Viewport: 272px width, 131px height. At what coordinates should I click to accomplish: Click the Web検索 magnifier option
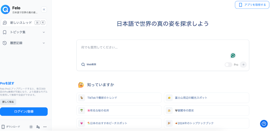point(89,65)
